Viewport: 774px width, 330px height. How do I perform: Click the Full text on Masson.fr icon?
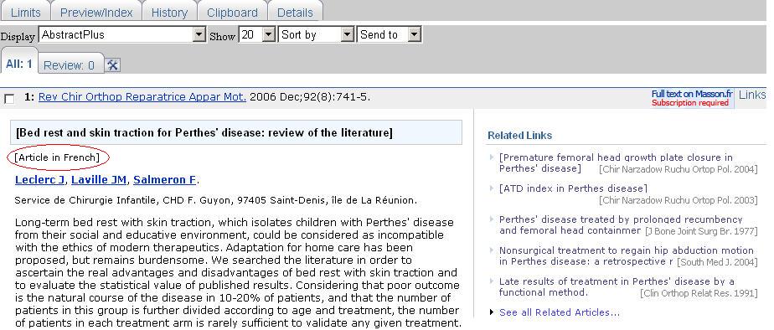click(692, 98)
